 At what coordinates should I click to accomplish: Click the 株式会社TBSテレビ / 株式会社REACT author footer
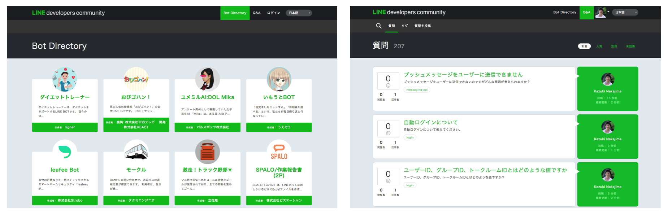(136, 124)
